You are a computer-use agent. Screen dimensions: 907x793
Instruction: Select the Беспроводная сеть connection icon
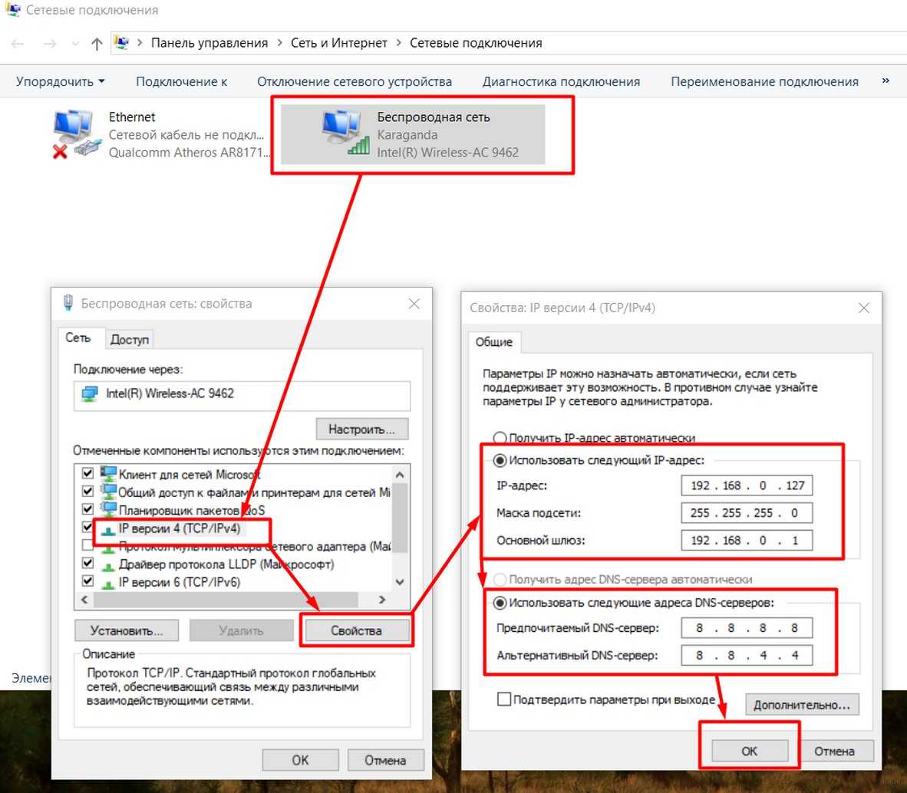coord(345,134)
